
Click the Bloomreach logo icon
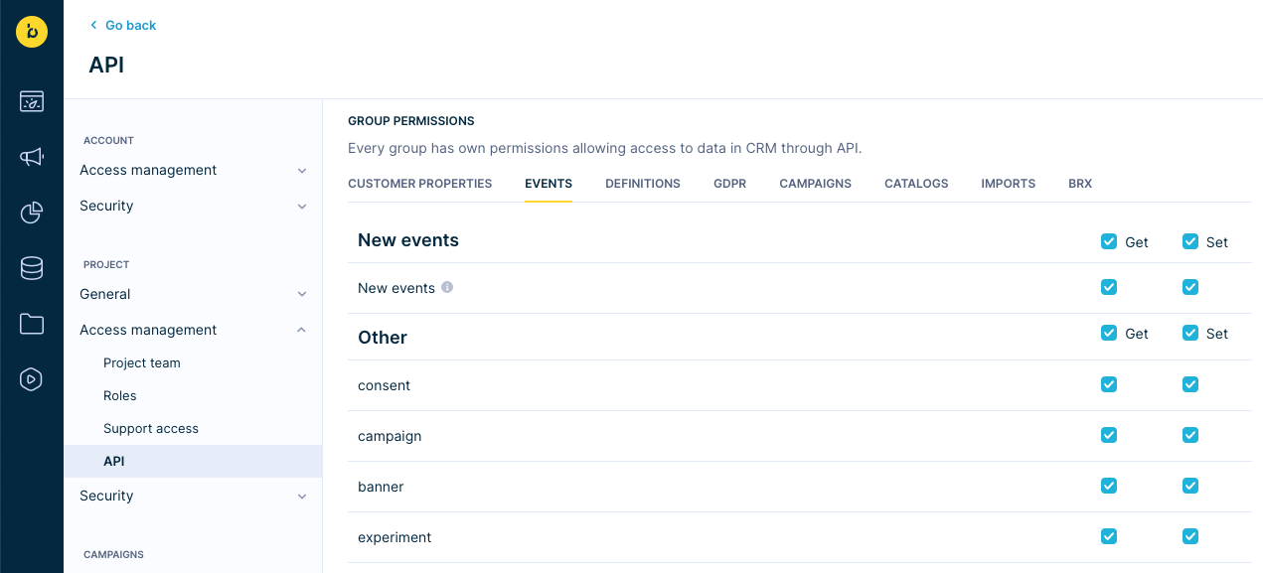[32, 32]
